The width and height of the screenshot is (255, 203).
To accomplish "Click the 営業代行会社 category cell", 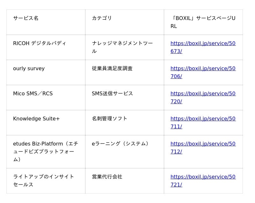I will 107,177.
